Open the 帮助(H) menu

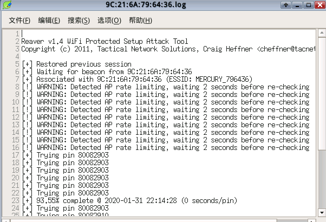tap(140, 21)
